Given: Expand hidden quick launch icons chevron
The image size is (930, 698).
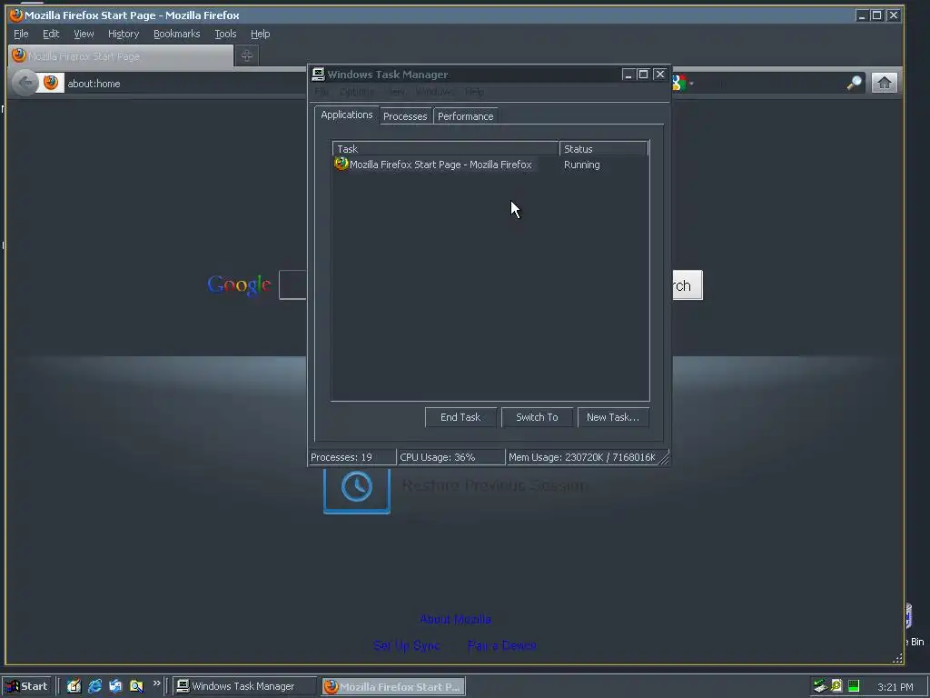Looking at the screenshot, I should coord(156,683).
